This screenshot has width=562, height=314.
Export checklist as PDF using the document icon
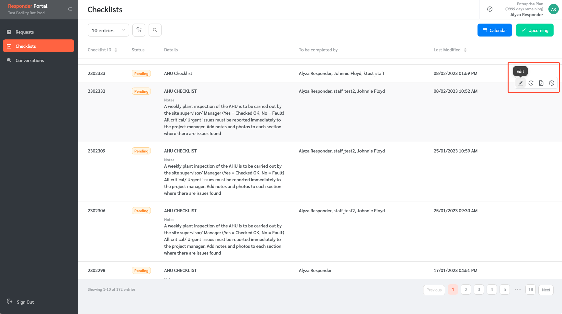click(541, 83)
